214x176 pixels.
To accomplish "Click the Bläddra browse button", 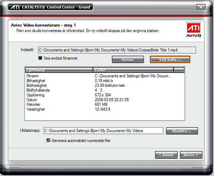I will click(182, 131).
